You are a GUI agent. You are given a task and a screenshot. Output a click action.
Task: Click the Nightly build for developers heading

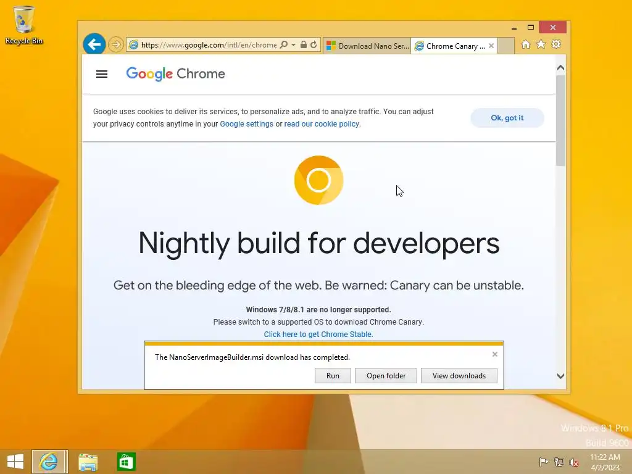click(x=319, y=243)
